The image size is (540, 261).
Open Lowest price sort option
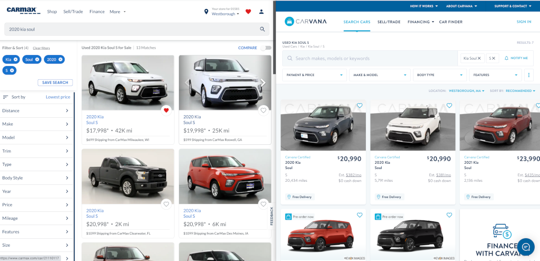(x=58, y=97)
